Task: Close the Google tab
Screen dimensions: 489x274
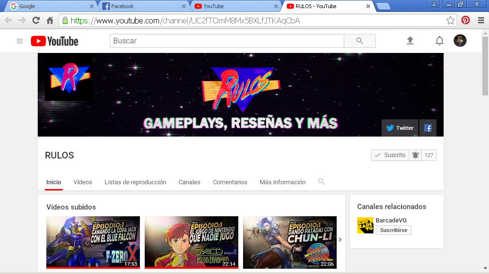Action: [91, 6]
